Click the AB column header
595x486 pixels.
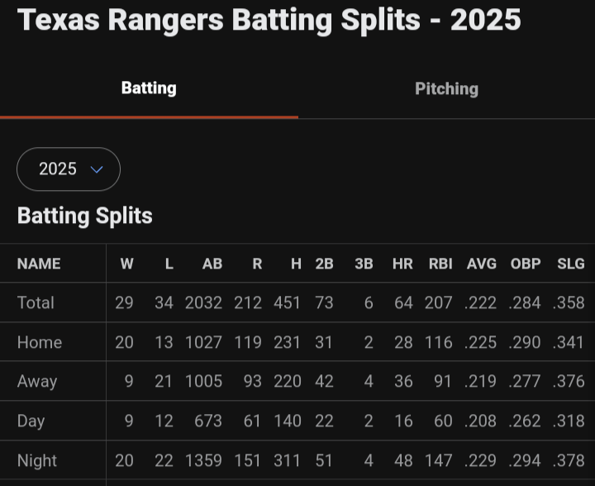click(x=212, y=264)
